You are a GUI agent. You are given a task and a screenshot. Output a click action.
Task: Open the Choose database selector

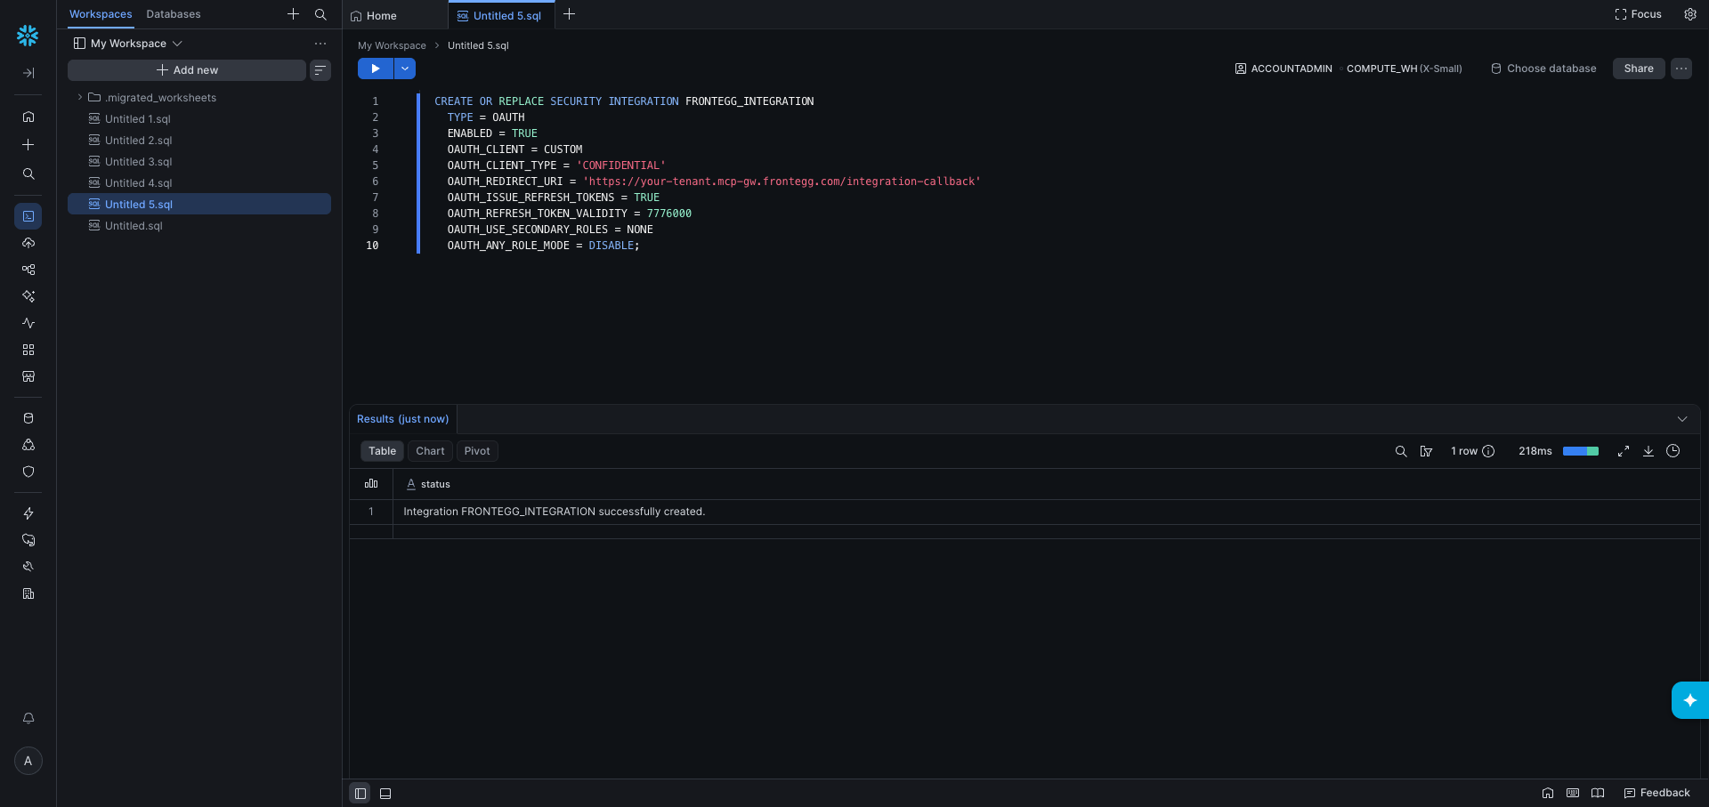(x=1543, y=69)
